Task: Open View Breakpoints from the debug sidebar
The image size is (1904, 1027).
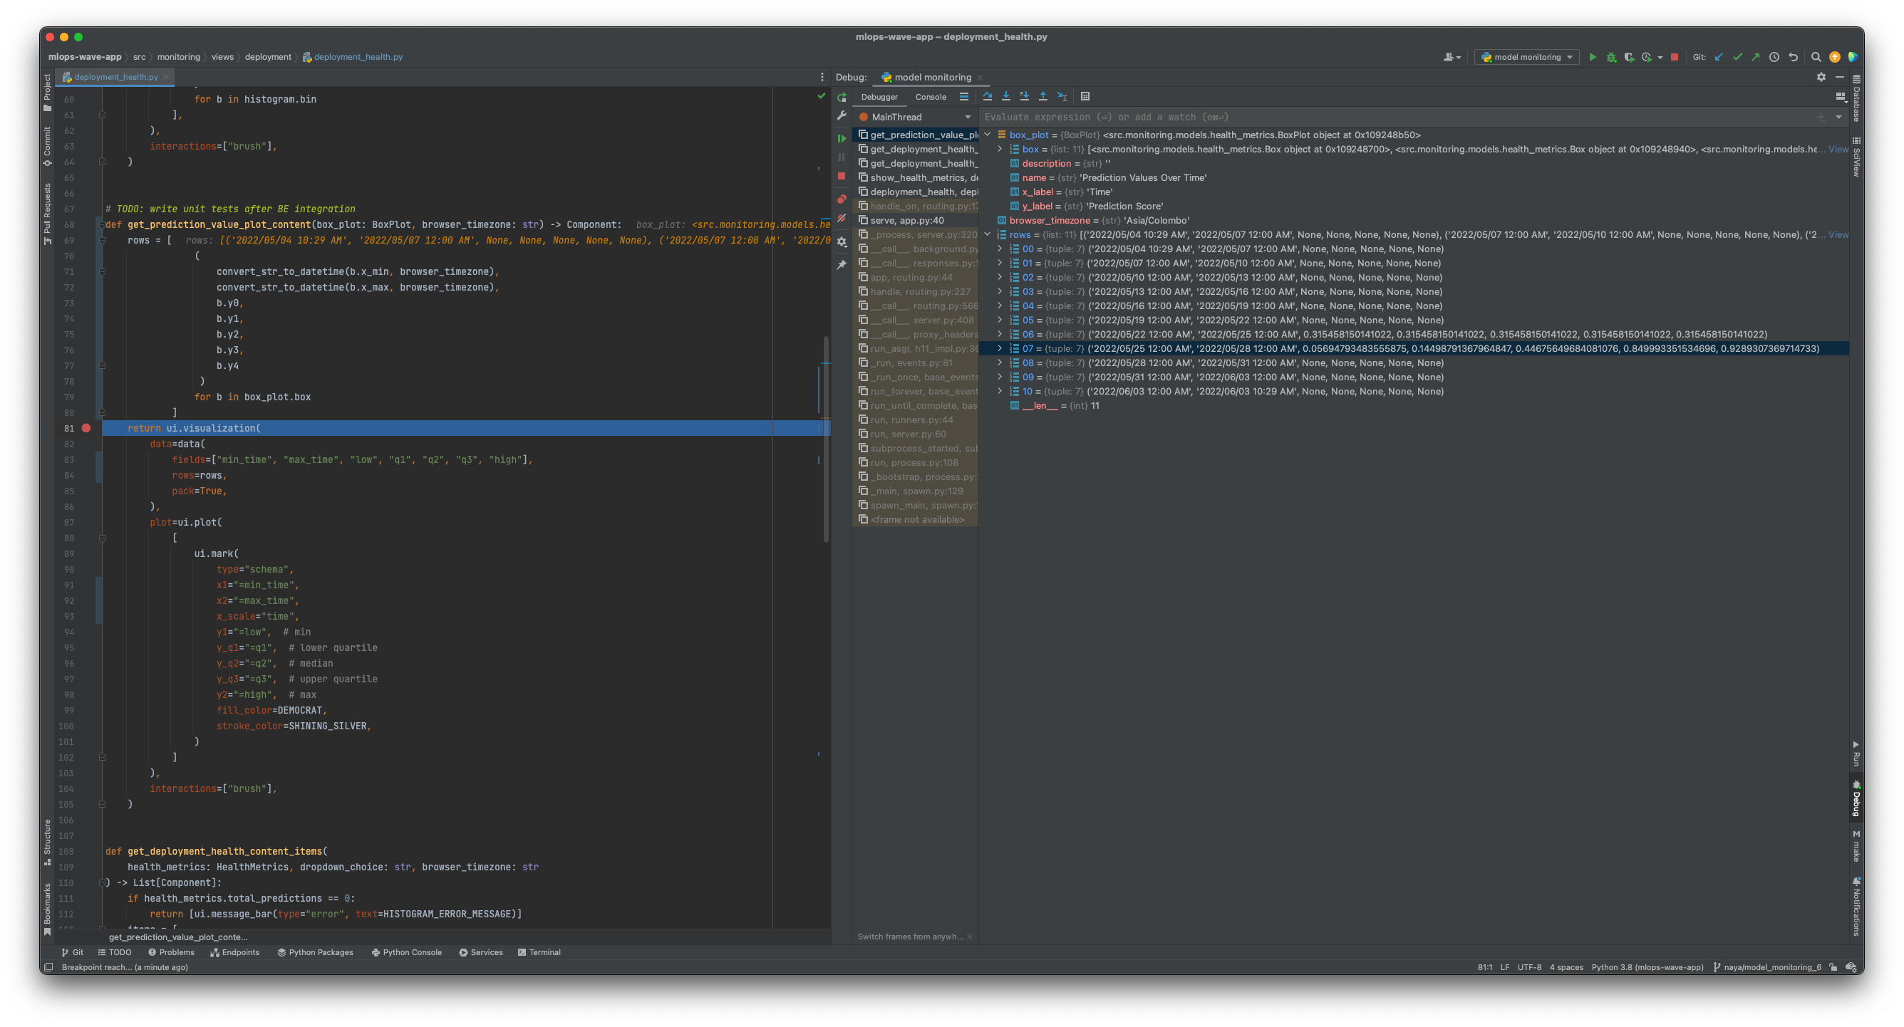Action: point(841,199)
